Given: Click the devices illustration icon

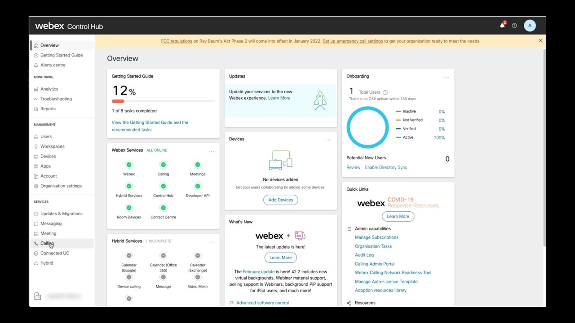Looking at the screenshot, I should (280, 161).
